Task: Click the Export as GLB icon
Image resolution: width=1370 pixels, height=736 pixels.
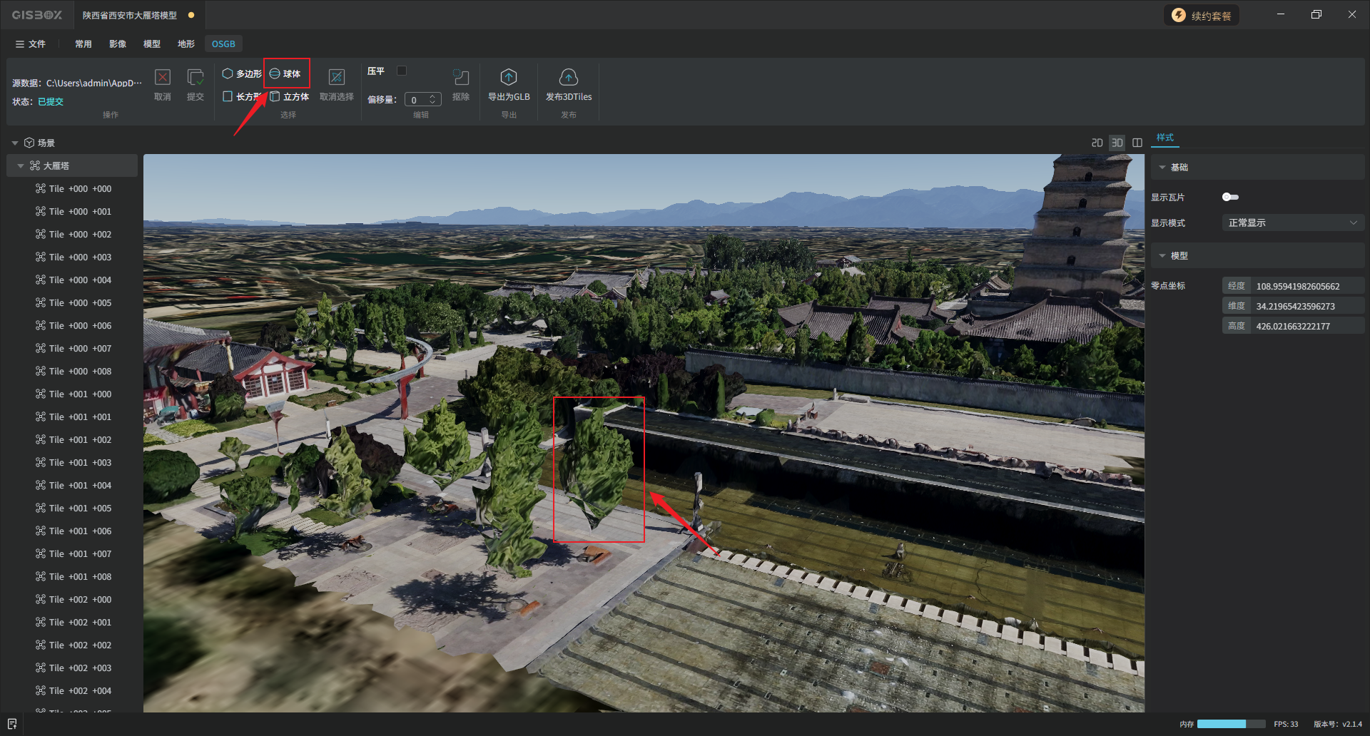Action: (x=508, y=78)
